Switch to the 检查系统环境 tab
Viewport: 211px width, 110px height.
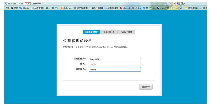coord(109,32)
